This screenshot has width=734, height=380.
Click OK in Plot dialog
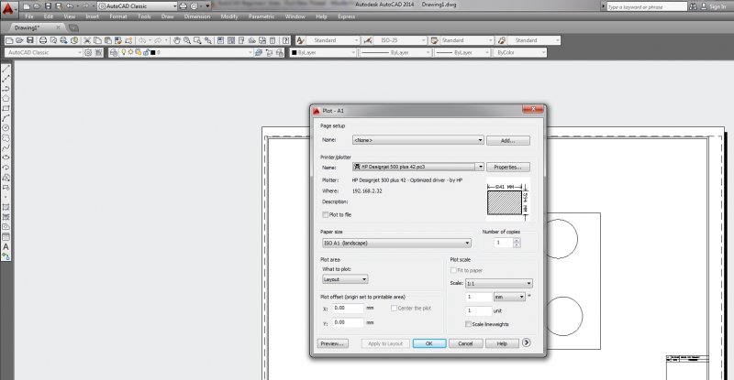[429, 343]
